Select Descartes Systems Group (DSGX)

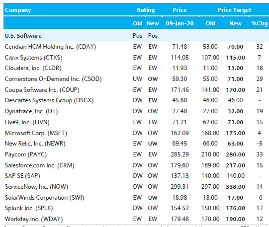pos(49,100)
